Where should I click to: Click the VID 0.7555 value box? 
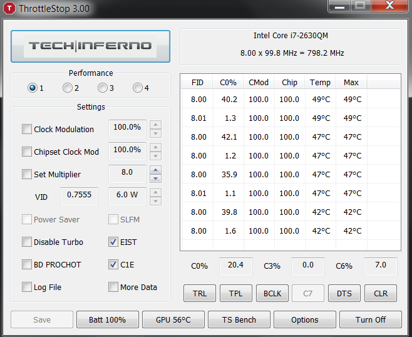(x=79, y=196)
